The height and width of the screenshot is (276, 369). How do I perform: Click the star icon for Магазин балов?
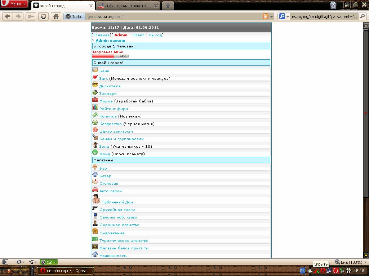(95, 247)
